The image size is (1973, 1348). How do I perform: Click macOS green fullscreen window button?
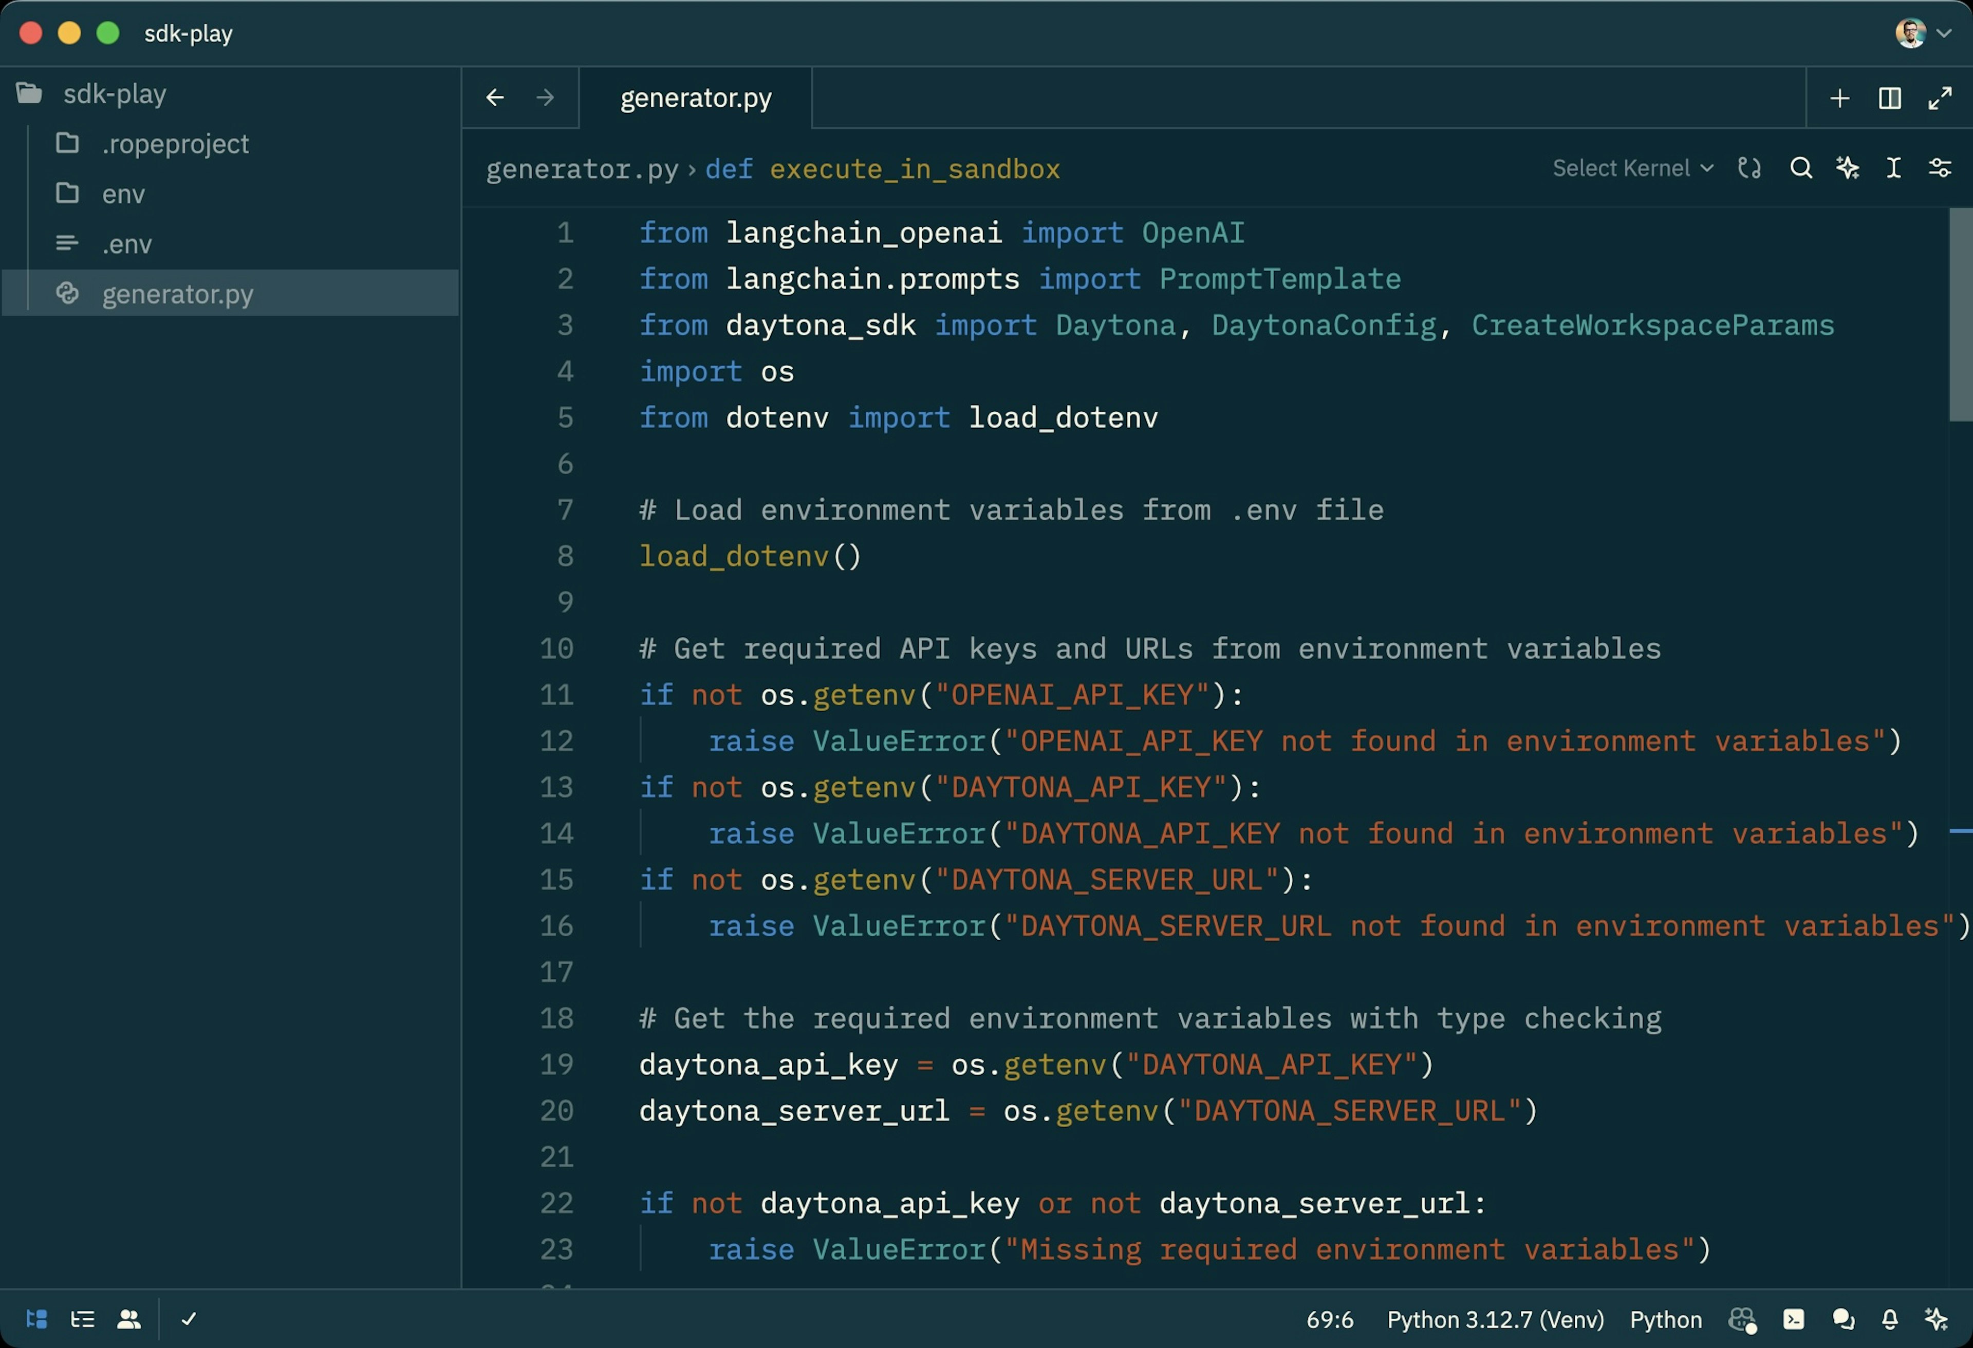pyautogui.click(x=108, y=33)
